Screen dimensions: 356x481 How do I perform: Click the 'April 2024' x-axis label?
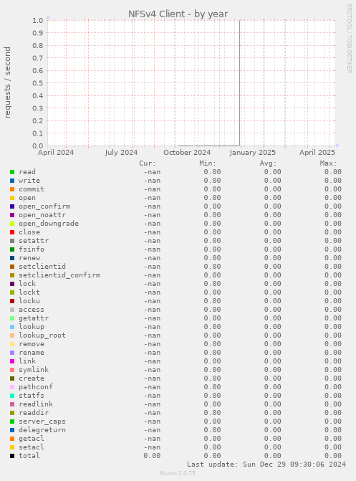[x=56, y=153]
